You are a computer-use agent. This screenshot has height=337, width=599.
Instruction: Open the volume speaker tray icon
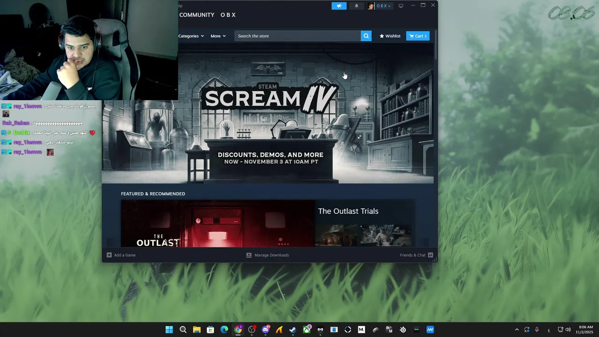pyautogui.click(x=568, y=330)
